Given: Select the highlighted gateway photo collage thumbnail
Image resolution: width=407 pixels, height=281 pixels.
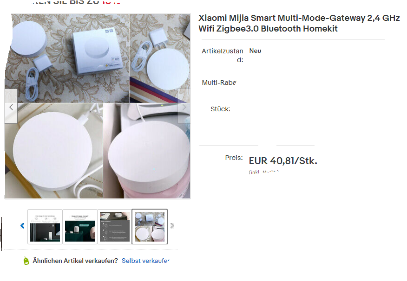Looking at the screenshot, I should [x=150, y=227].
